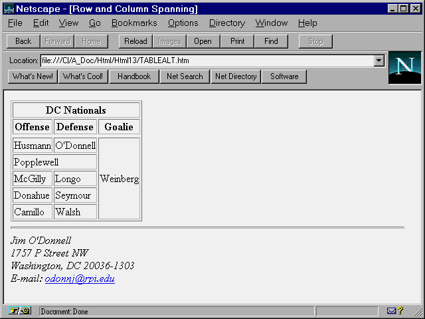This screenshot has height=319, width=425.
Task: Open the Directory menu
Action: pos(226,23)
